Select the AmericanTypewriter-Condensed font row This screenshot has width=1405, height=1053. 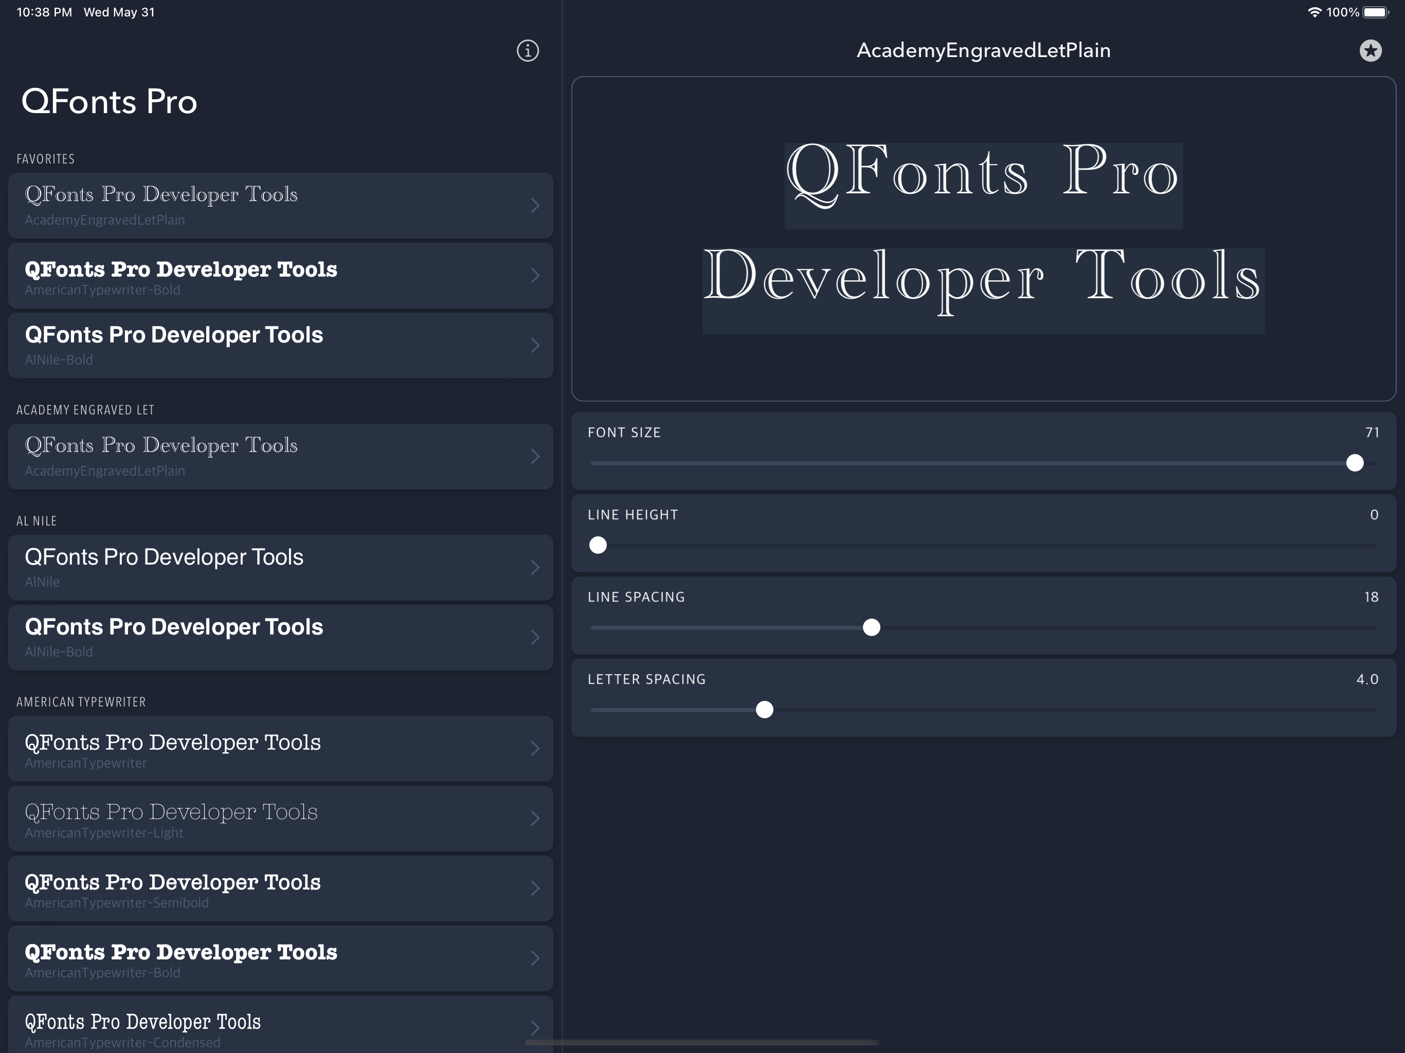click(281, 1024)
